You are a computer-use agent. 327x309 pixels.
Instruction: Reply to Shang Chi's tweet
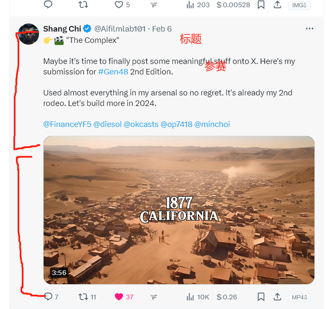point(48,296)
